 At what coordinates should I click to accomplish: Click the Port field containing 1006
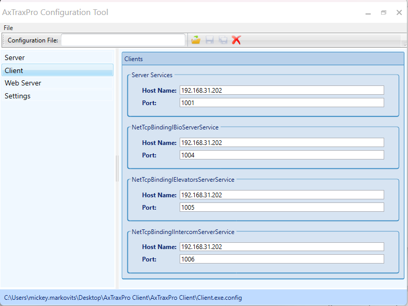pos(282,259)
